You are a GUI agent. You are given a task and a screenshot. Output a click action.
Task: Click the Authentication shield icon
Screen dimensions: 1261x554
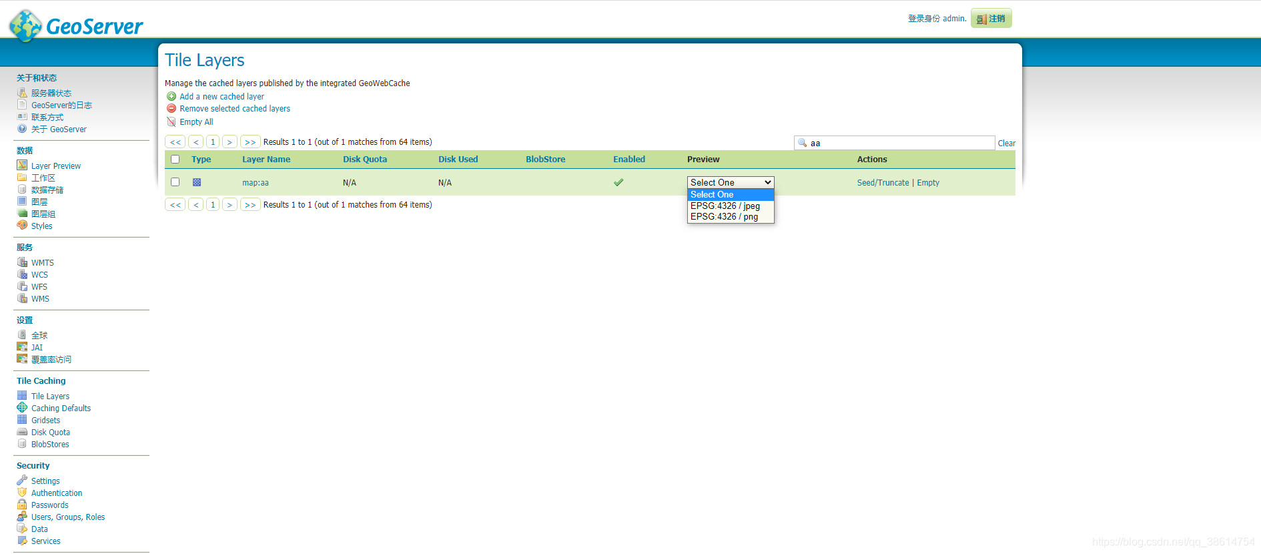pos(22,492)
